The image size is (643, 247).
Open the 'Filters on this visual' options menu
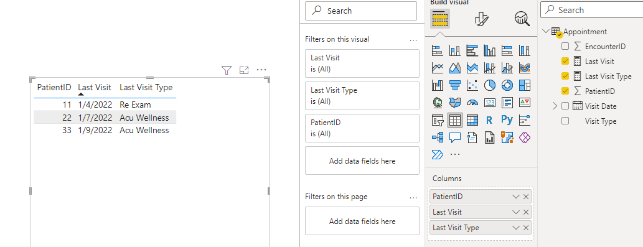(413, 40)
